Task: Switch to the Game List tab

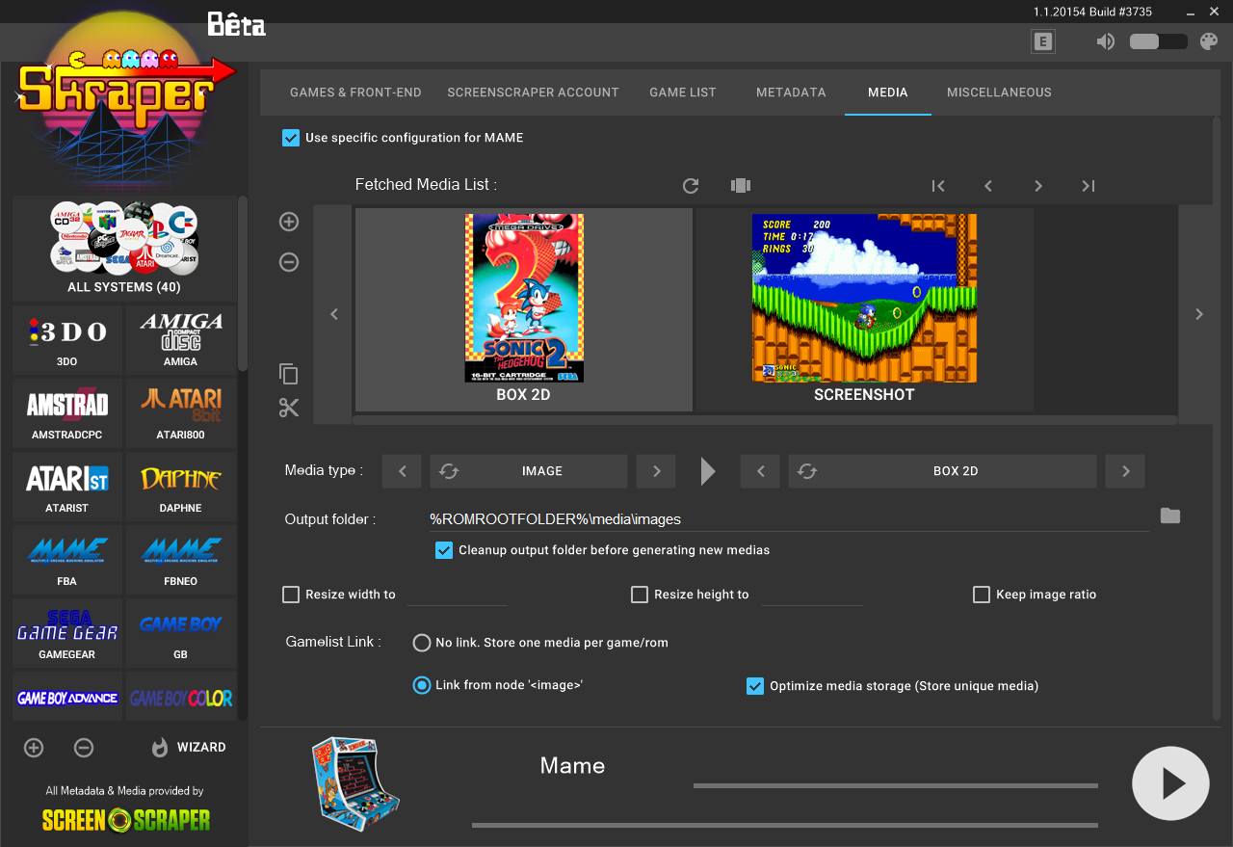Action: tap(683, 93)
